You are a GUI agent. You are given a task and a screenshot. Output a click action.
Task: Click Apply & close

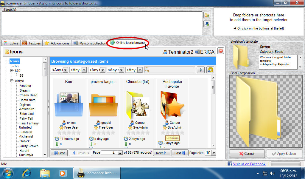click(x=284, y=153)
